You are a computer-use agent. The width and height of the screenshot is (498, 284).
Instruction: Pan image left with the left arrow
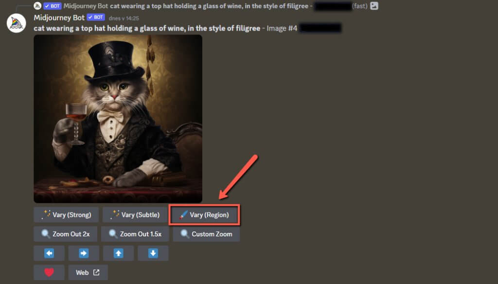click(x=49, y=253)
